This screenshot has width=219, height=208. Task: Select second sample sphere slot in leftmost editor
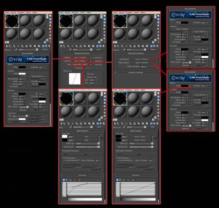tap(25, 21)
